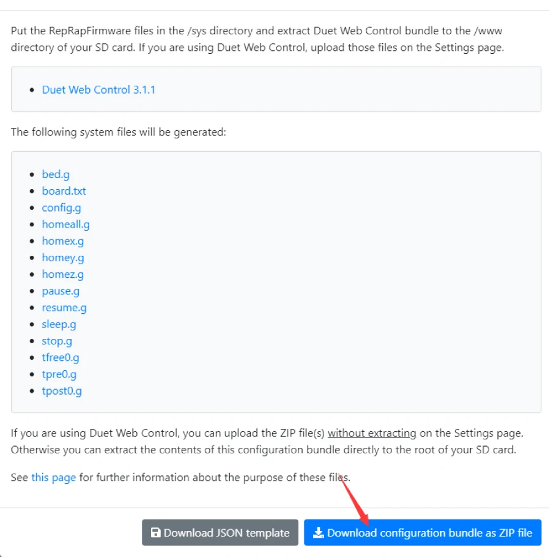The width and height of the screenshot is (551, 558).
Task: Open the tfree0.g file link
Action: tap(61, 357)
